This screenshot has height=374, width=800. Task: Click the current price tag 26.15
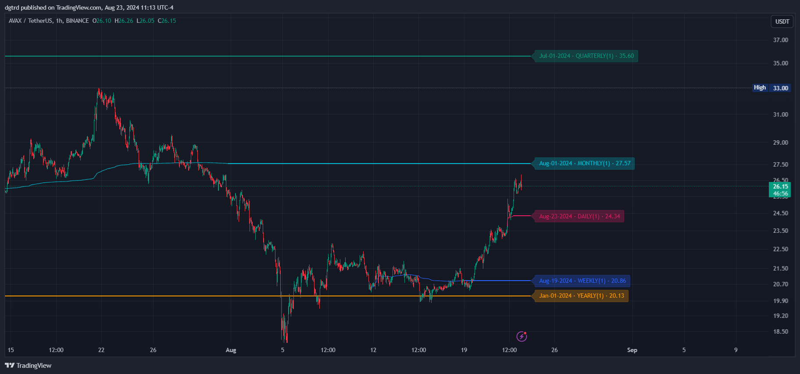pyautogui.click(x=780, y=186)
